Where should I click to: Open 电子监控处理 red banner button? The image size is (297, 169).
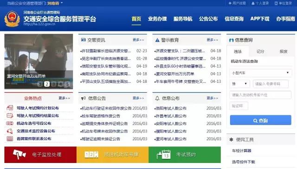40,155
